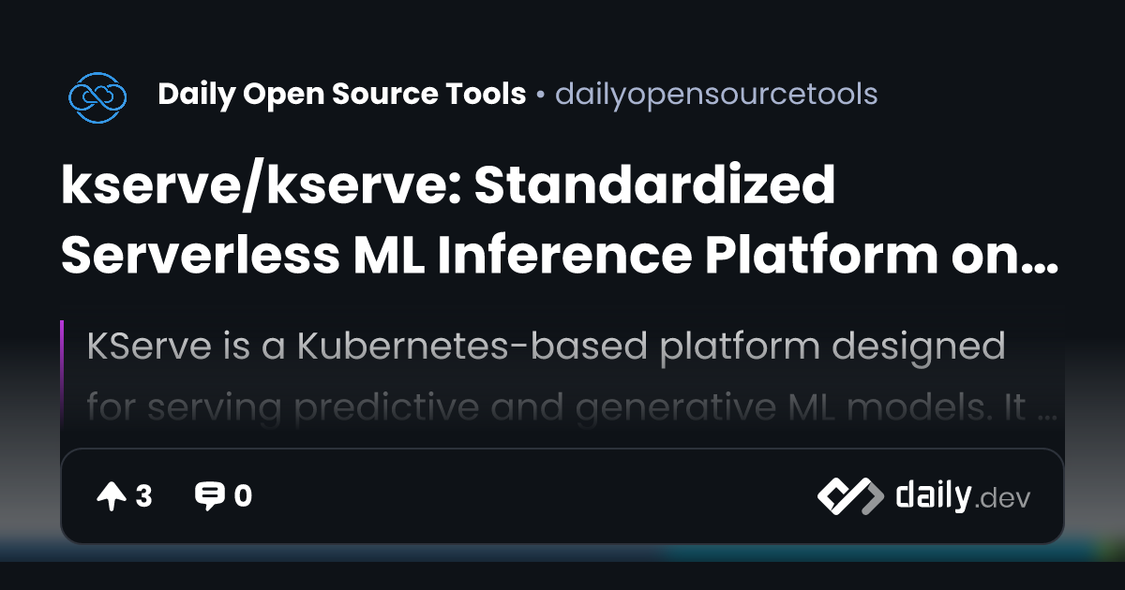
Task: Click the comment count 0
Action: [x=243, y=496]
